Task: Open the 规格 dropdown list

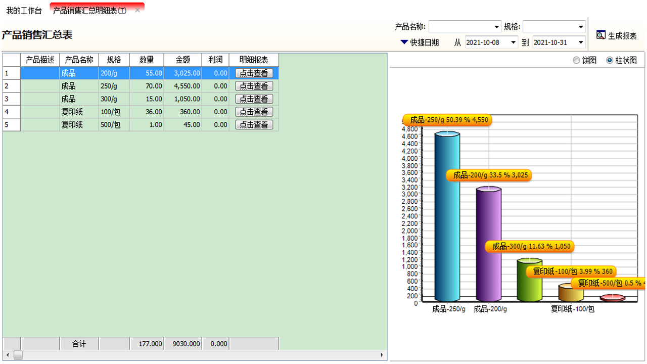Action: click(x=580, y=26)
